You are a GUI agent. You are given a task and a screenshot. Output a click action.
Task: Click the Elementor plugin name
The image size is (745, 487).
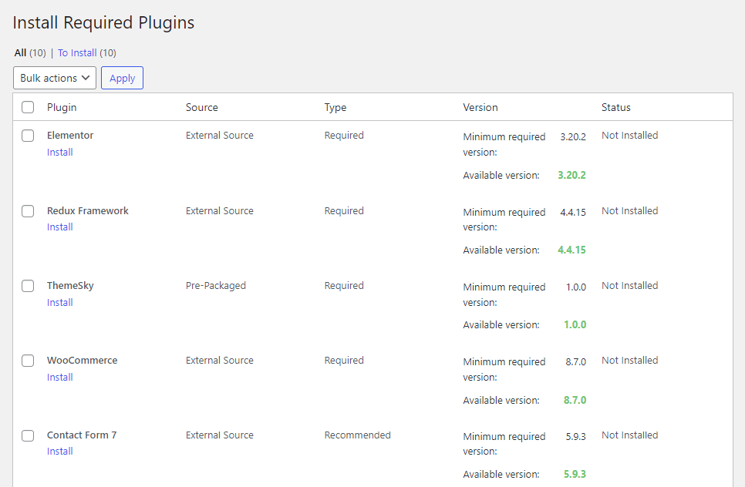pyautogui.click(x=70, y=136)
